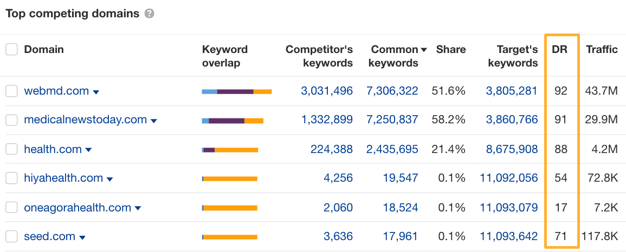Viewport: 626px width, 252px height.
Task: Click target's keywords 11,092,056 for hiyahealth.com
Action: (508, 178)
